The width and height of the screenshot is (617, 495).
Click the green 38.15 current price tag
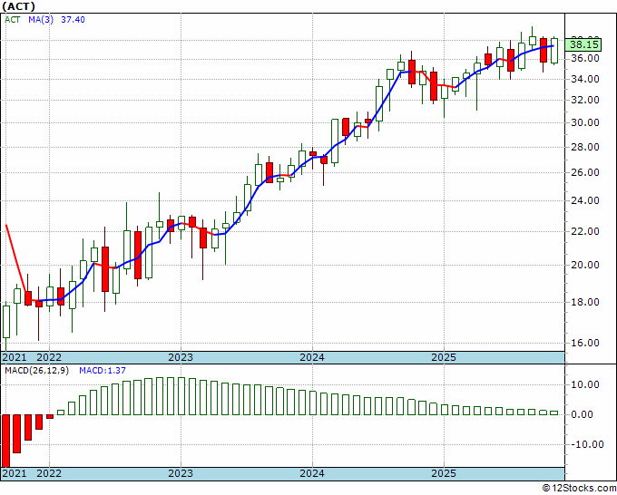pyautogui.click(x=583, y=44)
